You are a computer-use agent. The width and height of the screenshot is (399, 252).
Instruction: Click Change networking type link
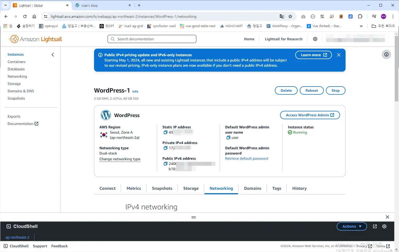(x=120, y=159)
